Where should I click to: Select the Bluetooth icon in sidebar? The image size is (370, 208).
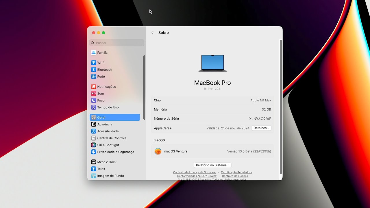pos(93,70)
